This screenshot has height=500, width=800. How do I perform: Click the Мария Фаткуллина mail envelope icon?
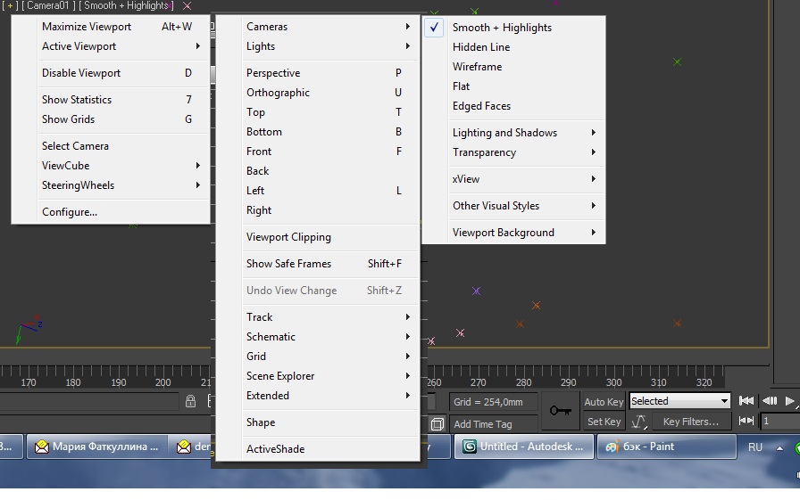coord(41,447)
